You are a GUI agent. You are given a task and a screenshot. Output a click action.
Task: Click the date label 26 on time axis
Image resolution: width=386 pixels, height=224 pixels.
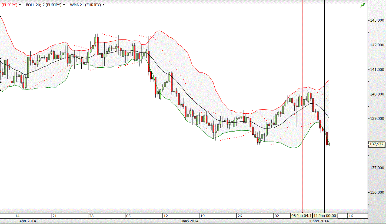pyautogui.click(x=240, y=216)
